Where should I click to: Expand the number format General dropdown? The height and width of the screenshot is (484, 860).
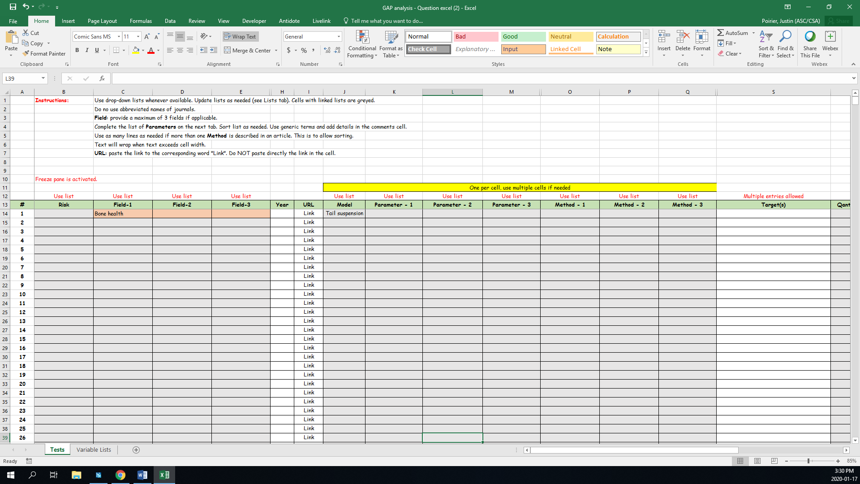339,37
